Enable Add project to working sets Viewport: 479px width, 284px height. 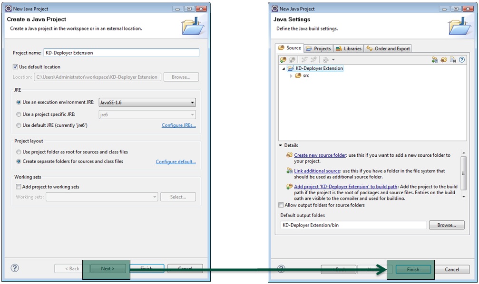(x=19, y=187)
